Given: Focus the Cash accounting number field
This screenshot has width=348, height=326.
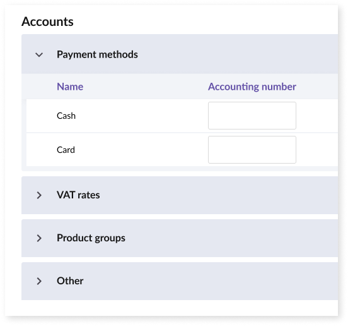Looking at the screenshot, I should 252,116.
